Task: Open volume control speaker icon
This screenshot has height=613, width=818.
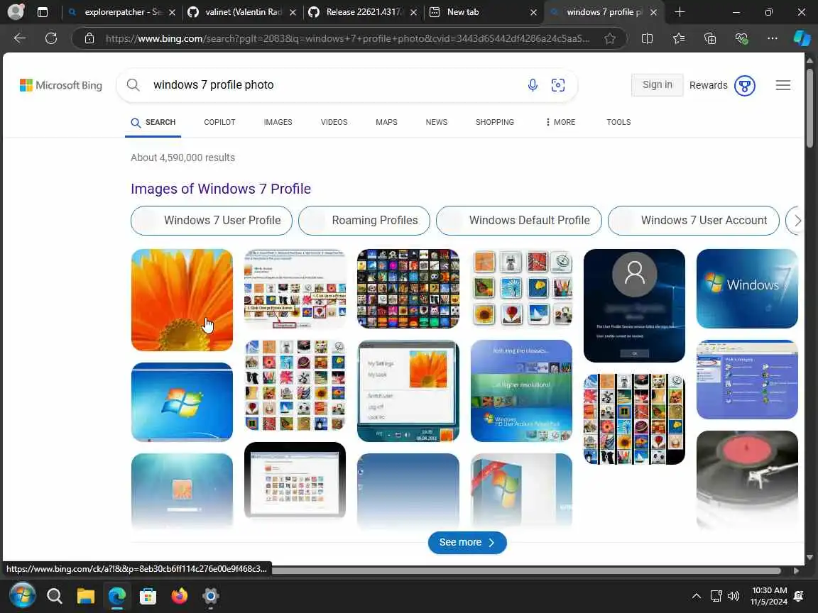Action: [x=734, y=596]
